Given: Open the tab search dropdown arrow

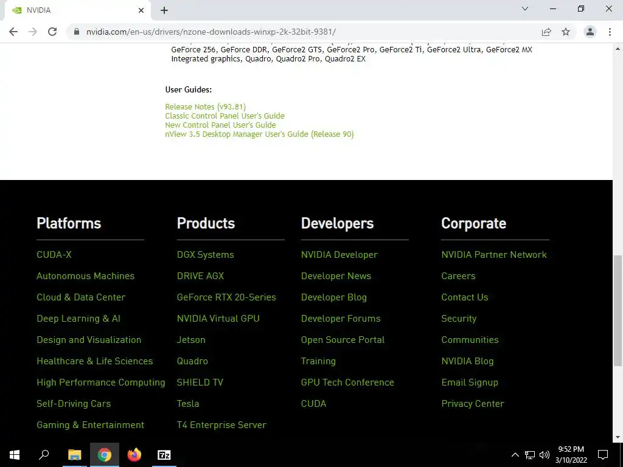Looking at the screenshot, I should pos(525,9).
